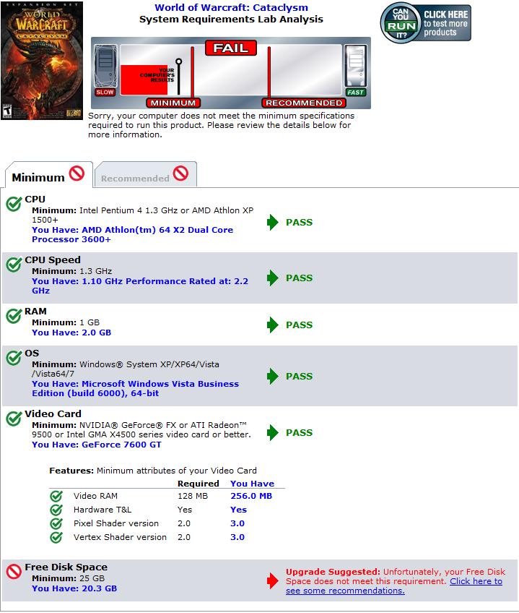Click the green checkmark next to CPU Speed
The width and height of the screenshot is (519, 613).
point(14,265)
